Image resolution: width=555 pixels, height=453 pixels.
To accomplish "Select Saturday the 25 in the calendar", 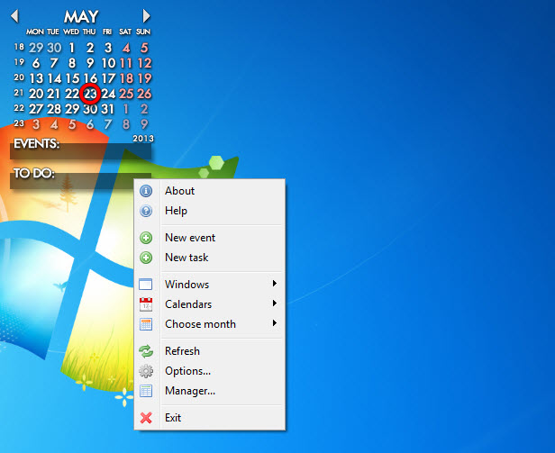I will click(126, 94).
